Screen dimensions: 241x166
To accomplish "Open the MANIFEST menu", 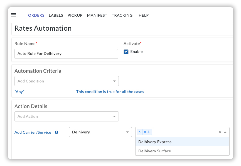I will (97, 15).
